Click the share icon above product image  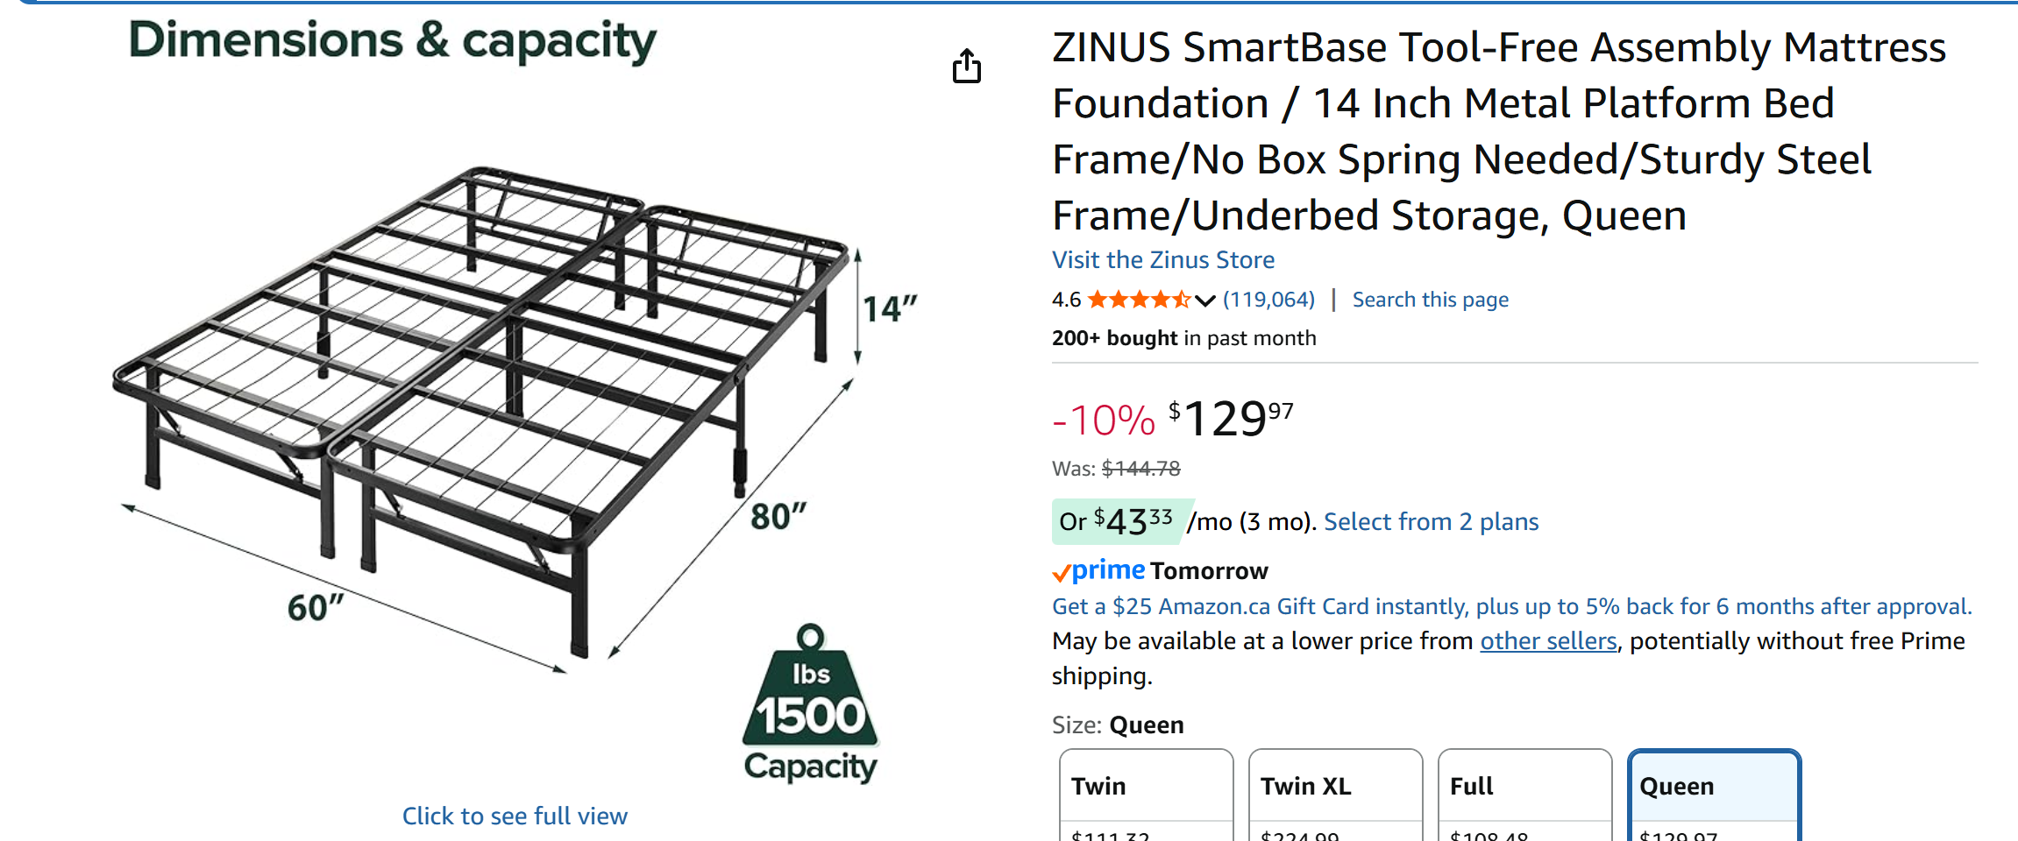click(967, 67)
